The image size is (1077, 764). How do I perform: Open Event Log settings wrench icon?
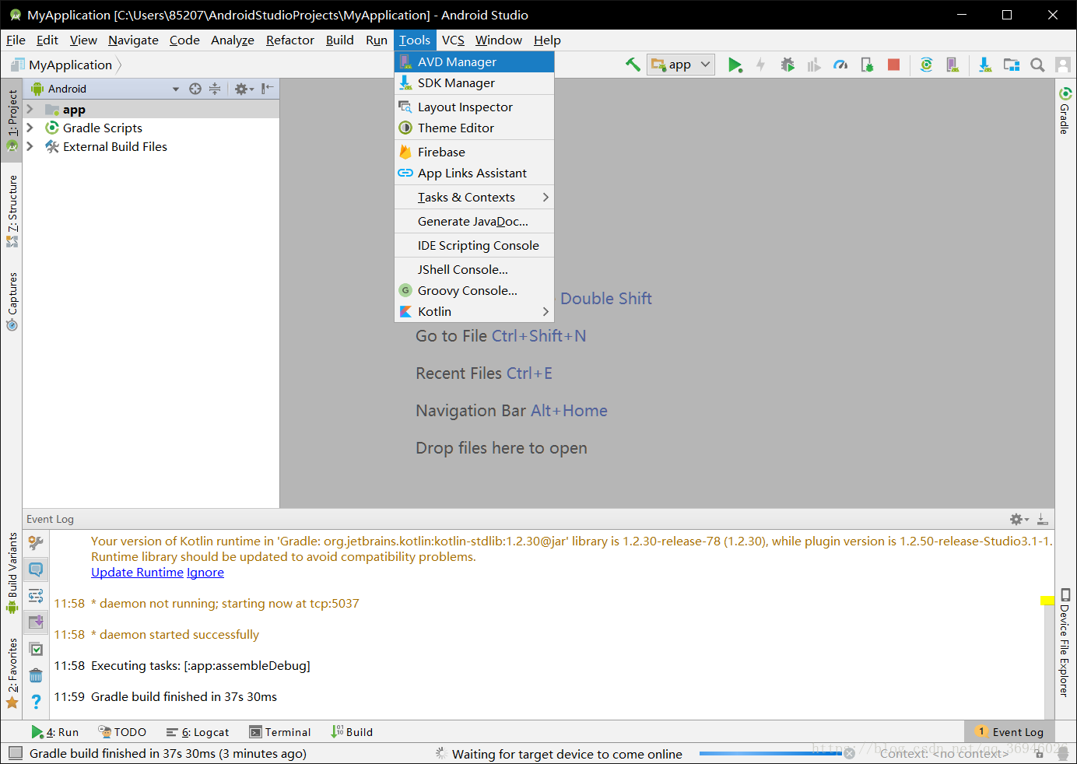click(x=36, y=543)
